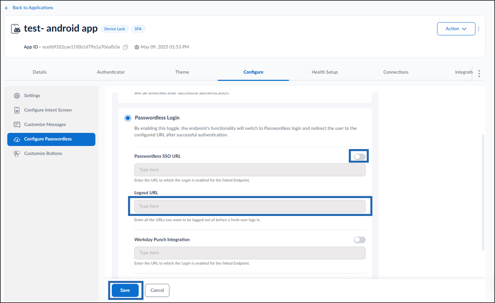This screenshot has width=495, height=303.
Task: Select the Configure tab
Action: point(253,72)
